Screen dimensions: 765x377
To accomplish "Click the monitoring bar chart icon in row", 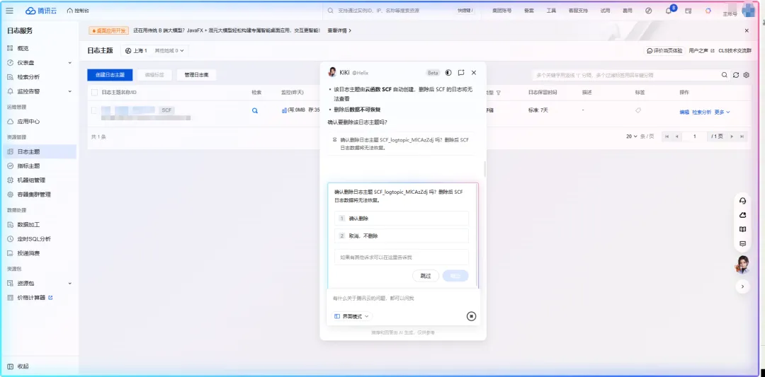I will [284, 110].
